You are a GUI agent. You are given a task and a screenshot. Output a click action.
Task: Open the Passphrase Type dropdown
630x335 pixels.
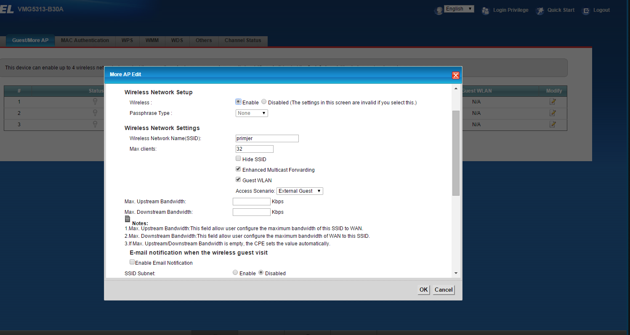click(252, 113)
